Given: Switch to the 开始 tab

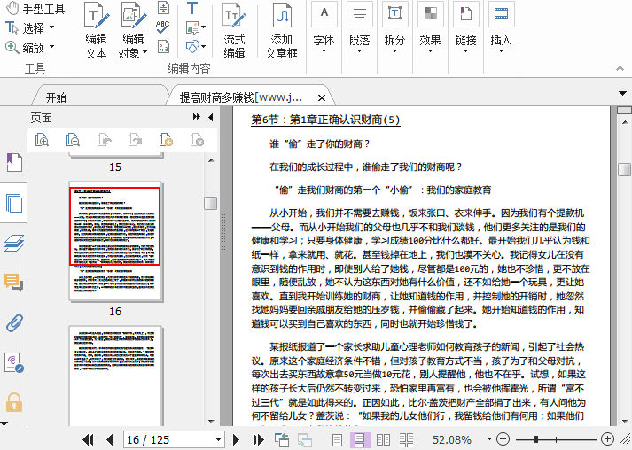Looking at the screenshot, I should coord(56,97).
